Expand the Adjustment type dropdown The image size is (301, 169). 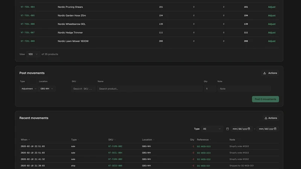click(29, 89)
